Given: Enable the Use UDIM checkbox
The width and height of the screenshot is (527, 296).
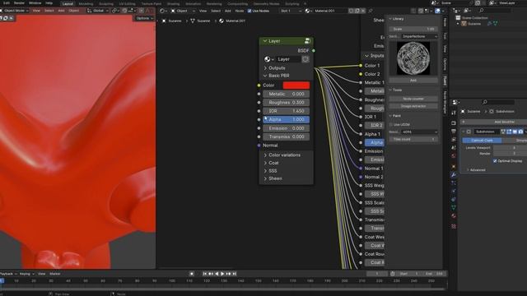Looking at the screenshot, I should click(391, 124).
